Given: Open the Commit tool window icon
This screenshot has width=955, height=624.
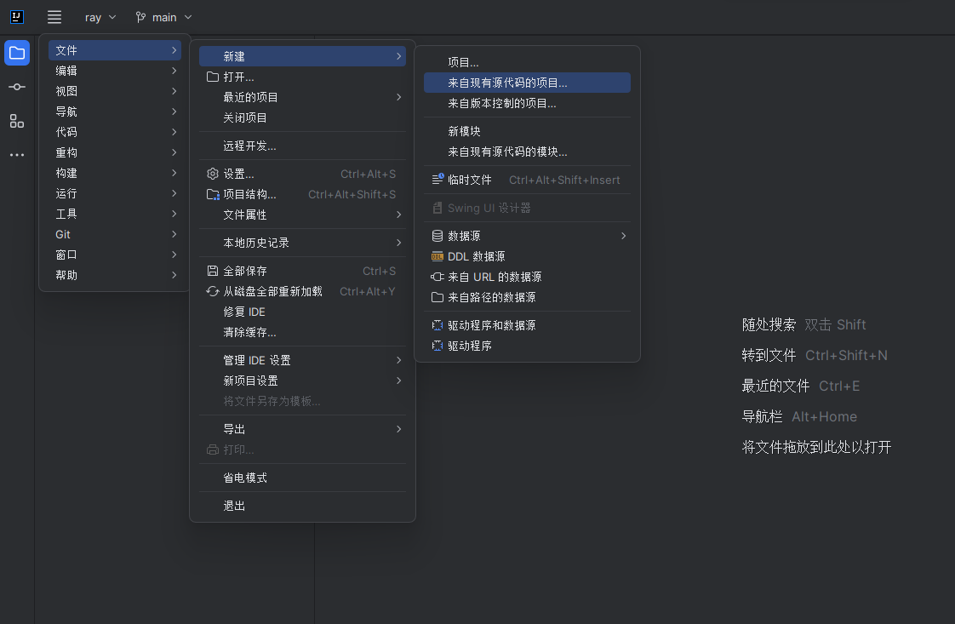Looking at the screenshot, I should coord(17,87).
